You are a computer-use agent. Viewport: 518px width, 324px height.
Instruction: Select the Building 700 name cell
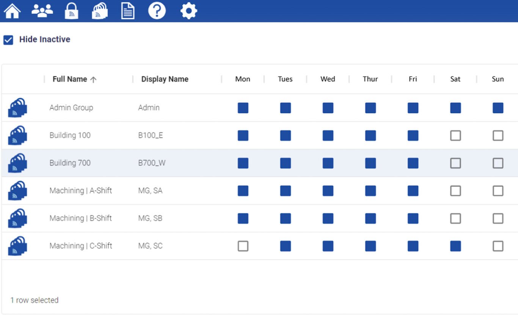pyautogui.click(x=70, y=163)
